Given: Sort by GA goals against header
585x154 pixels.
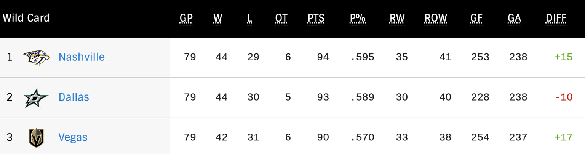Looking at the screenshot, I should pyautogui.click(x=515, y=18).
